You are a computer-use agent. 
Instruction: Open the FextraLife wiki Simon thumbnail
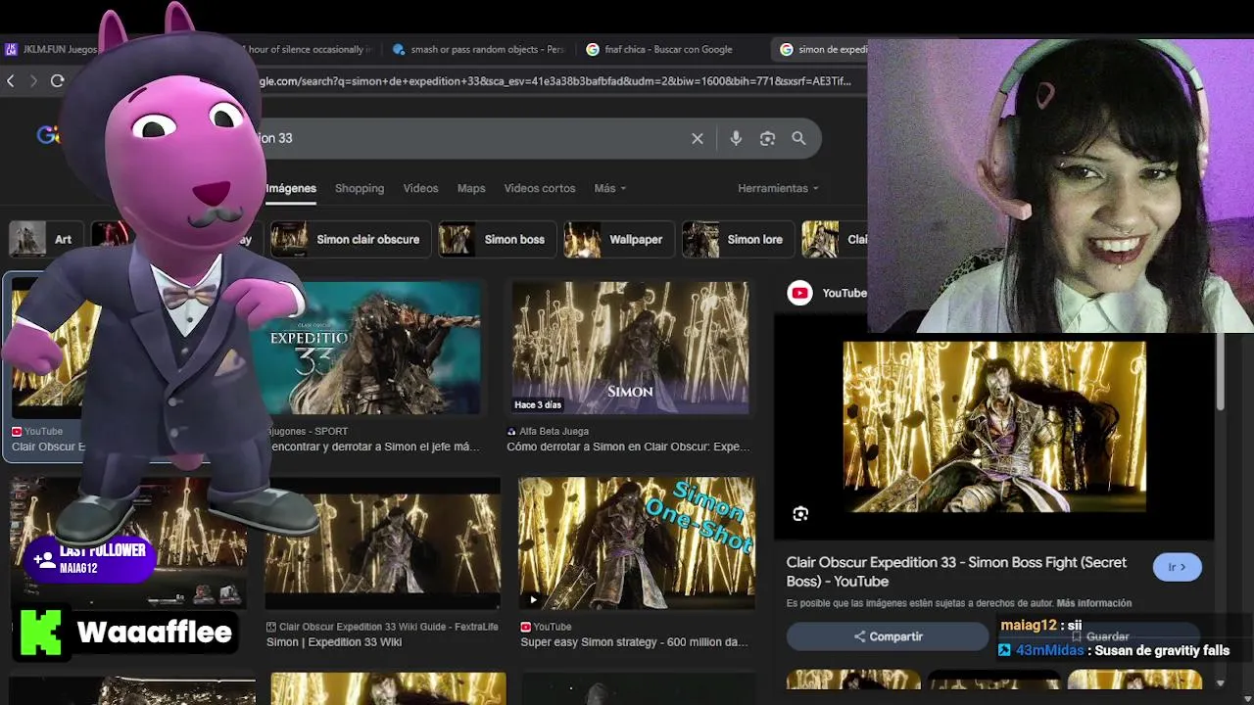[x=383, y=543]
